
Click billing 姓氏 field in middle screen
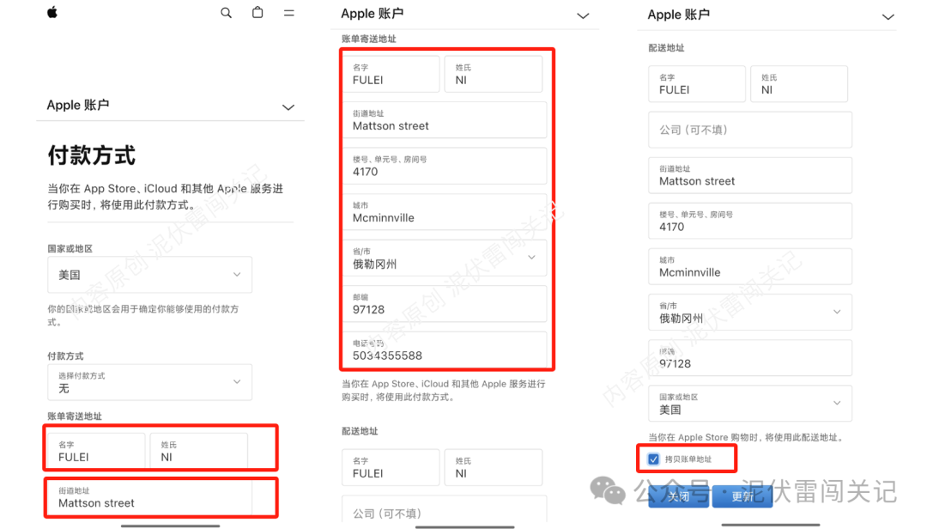coord(493,74)
